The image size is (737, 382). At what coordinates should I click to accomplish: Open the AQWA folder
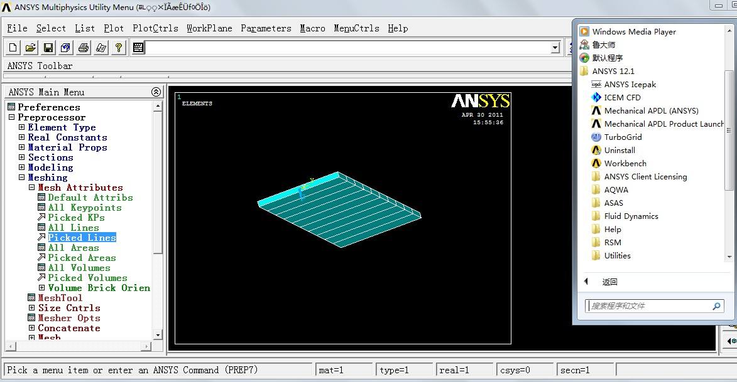pos(616,189)
